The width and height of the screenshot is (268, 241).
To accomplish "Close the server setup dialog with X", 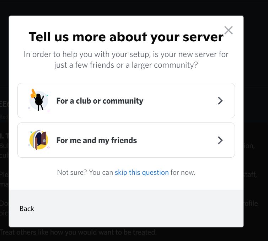I will tap(229, 31).
